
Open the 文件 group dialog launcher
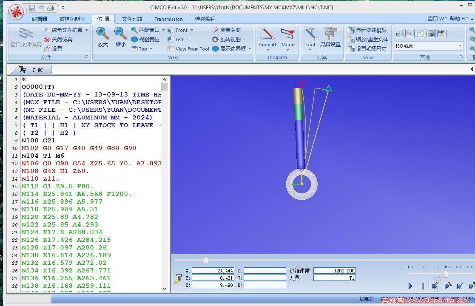tap(87, 57)
